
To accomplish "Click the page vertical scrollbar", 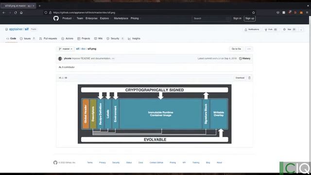I will click(x=310, y=94).
